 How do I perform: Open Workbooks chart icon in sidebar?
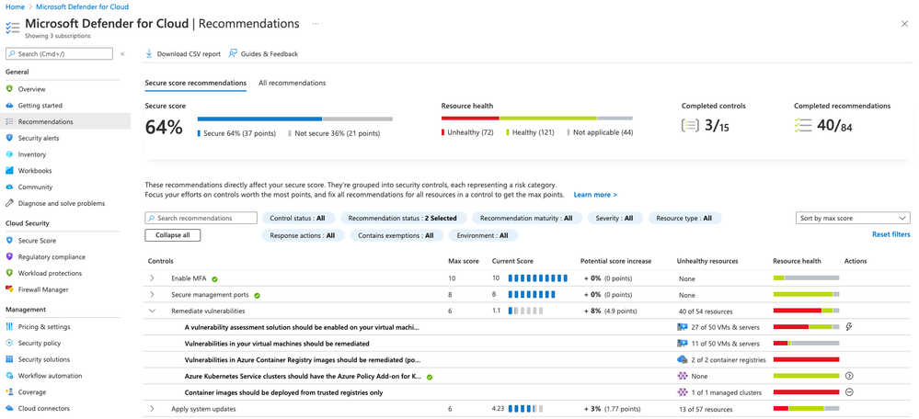[9, 171]
